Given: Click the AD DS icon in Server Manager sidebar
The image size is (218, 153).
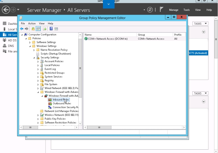Looking at the screenshot, I should 5,40.
